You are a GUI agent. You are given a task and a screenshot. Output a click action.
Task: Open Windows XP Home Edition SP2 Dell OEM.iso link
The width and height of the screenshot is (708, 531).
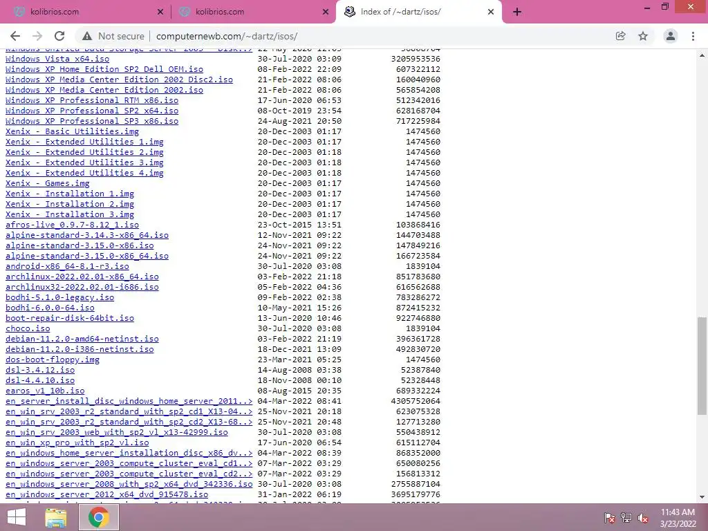point(104,69)
